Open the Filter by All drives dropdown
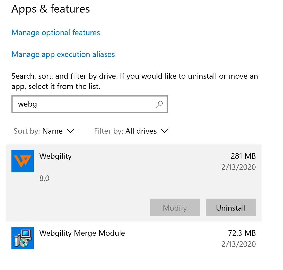 tap(131, 131)
